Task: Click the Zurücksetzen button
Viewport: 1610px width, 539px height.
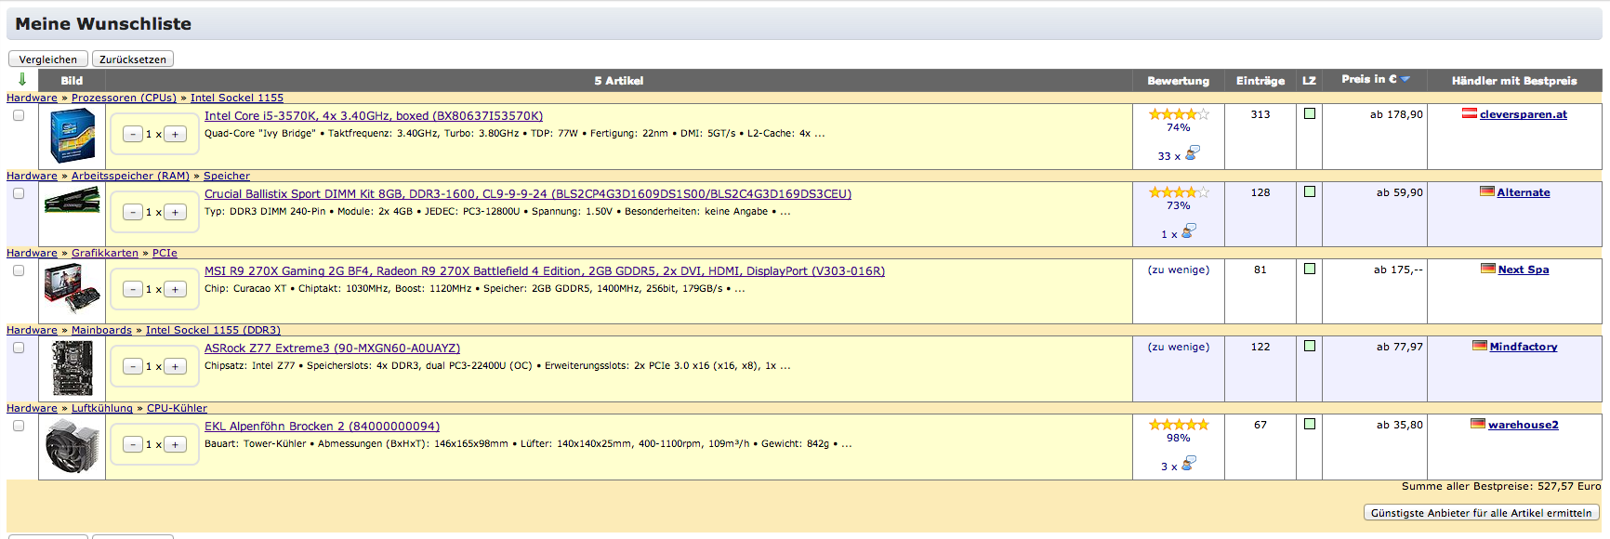Action: point(133,59)
